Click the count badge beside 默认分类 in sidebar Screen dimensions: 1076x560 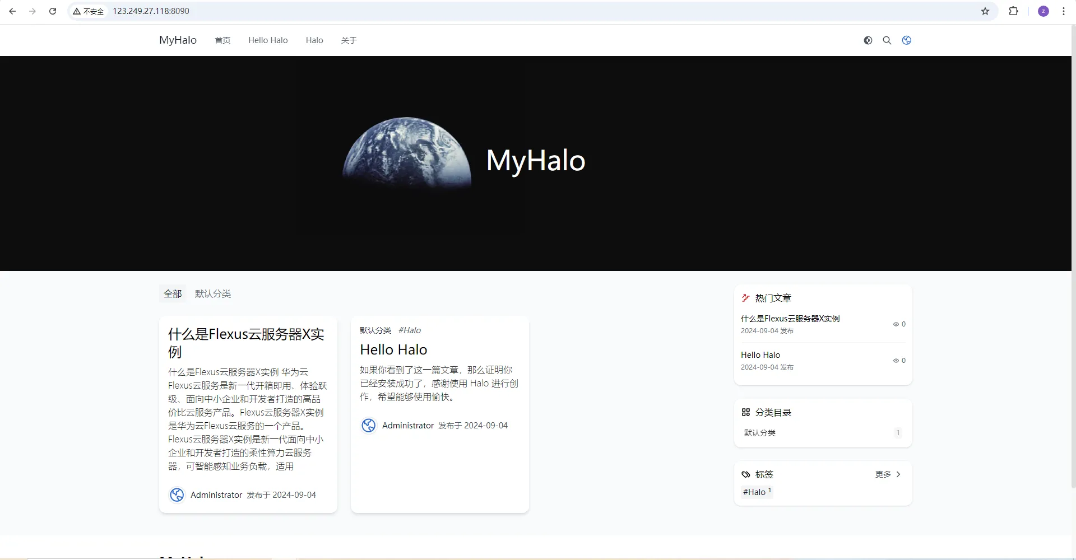click(x=898, y=433)
